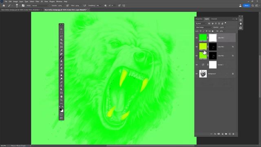
Task: Click the delete layer trash icon
Action: pos(233,134)
